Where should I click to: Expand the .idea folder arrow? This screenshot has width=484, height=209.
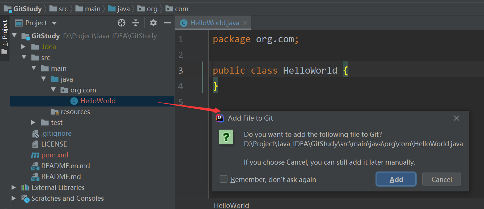pos(24,47)
